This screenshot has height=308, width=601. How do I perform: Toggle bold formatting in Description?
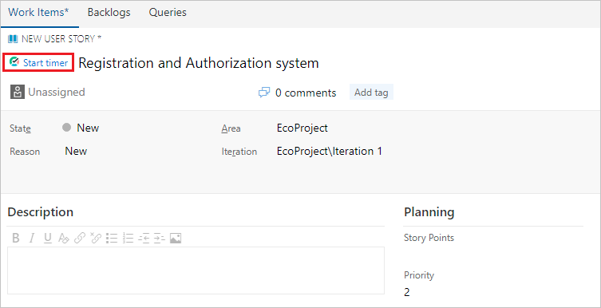(16, 239)
